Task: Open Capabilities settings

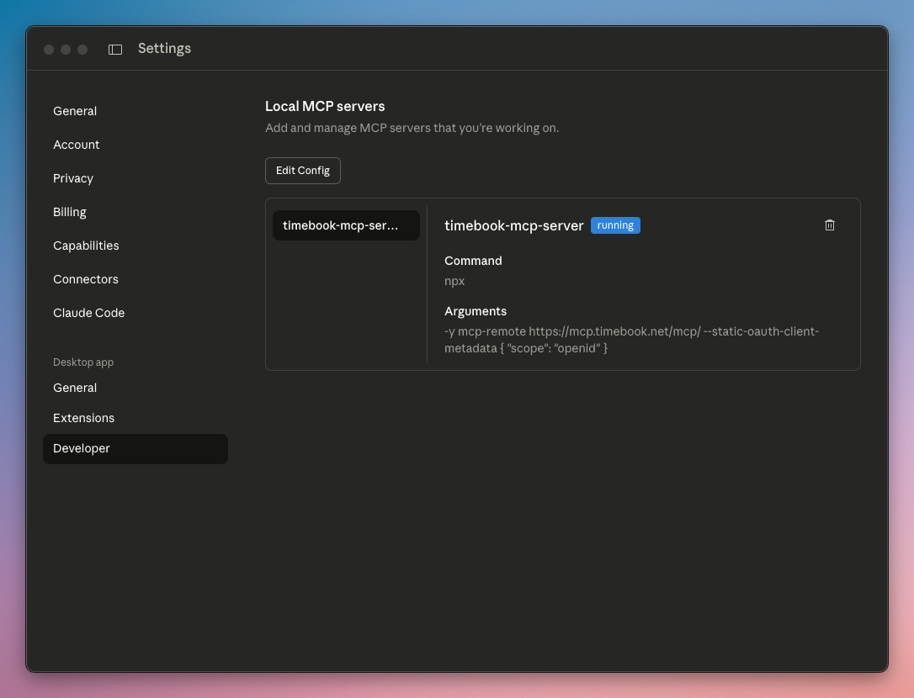Action: point(86,246)
